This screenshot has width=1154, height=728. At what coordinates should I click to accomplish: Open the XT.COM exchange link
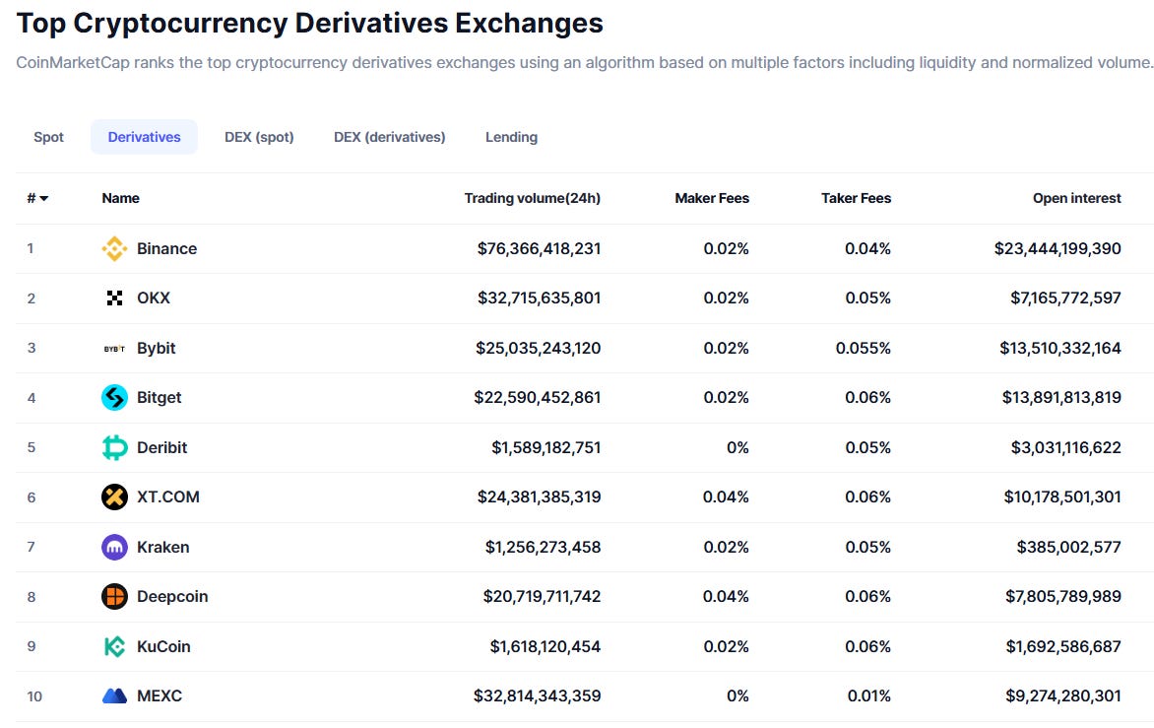(x=167, y=496)
